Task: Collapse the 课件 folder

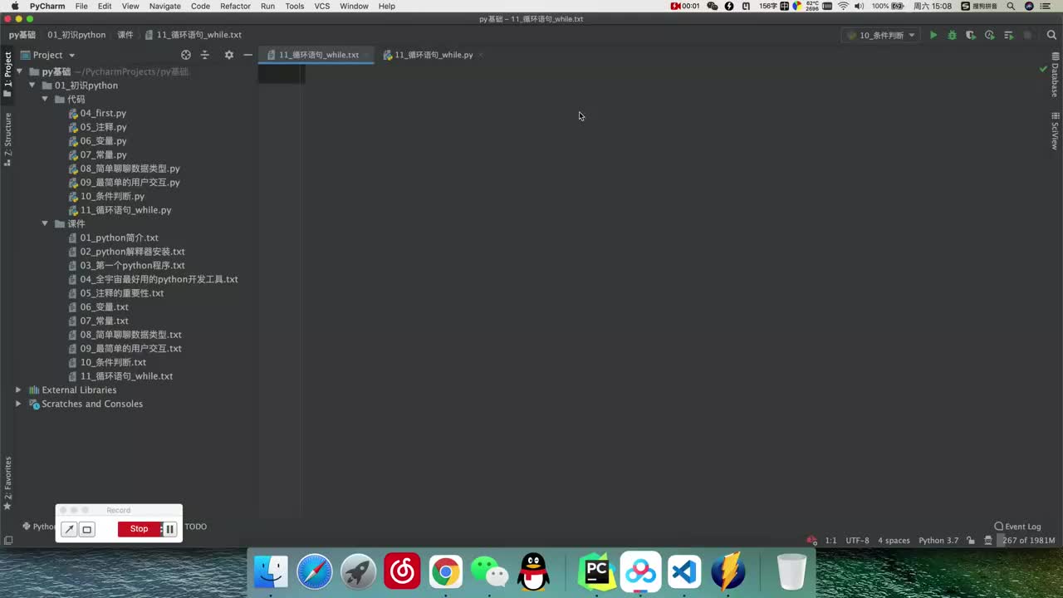Action: 45,223
